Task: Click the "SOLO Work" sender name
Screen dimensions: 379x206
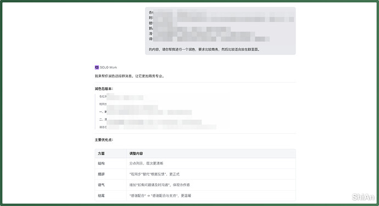Action: click(108, 67)
